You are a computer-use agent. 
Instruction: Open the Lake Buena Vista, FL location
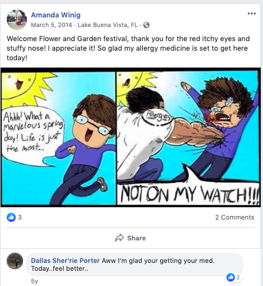[x=108, y=25]
